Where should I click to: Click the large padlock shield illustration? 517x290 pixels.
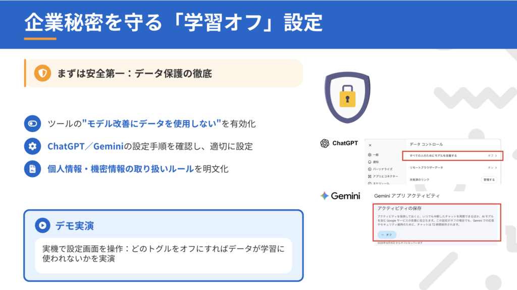[x=347, y=97]
